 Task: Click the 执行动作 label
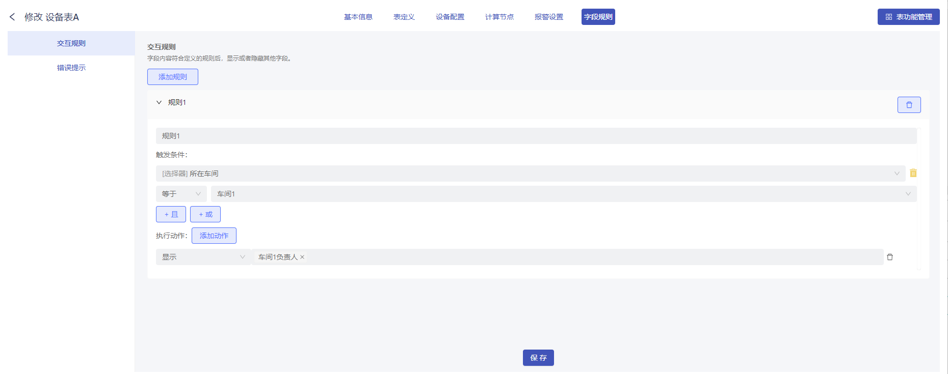point(172,236)
